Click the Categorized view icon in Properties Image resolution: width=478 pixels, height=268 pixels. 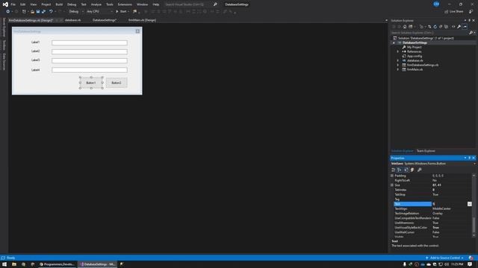[394, 170]
